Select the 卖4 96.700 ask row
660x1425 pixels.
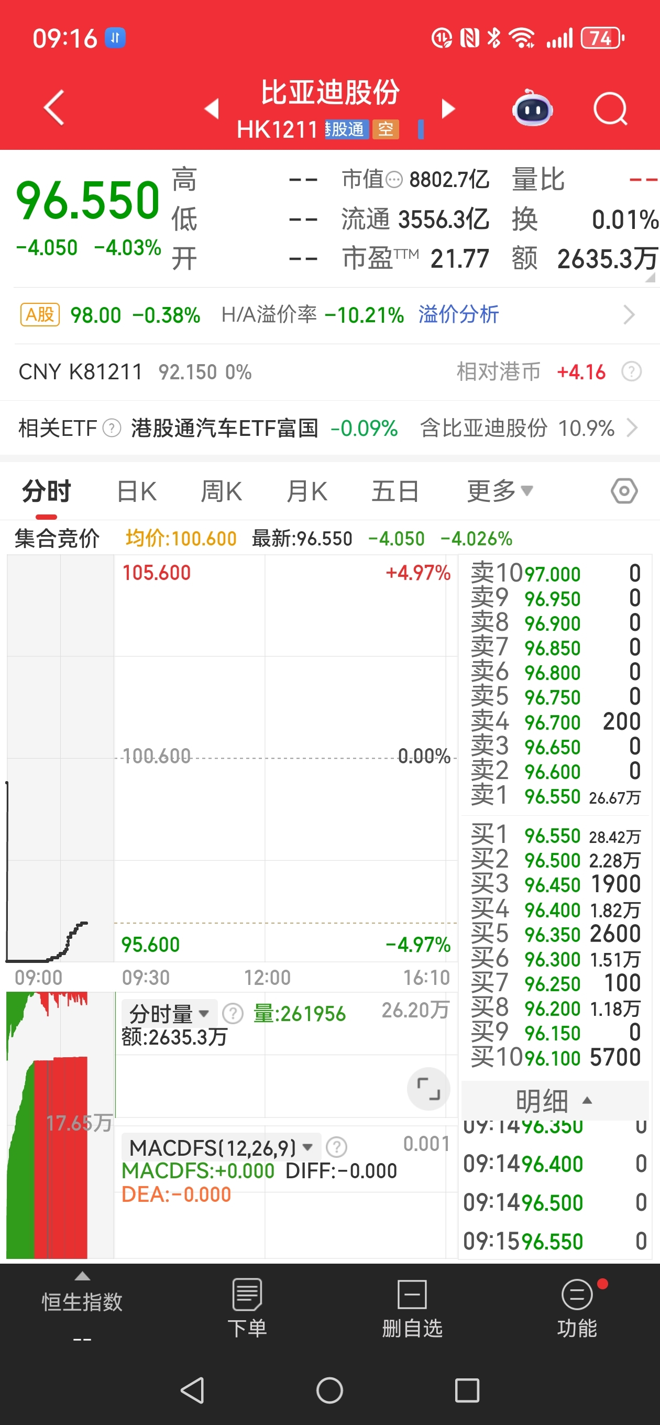[x=555, y=722]
